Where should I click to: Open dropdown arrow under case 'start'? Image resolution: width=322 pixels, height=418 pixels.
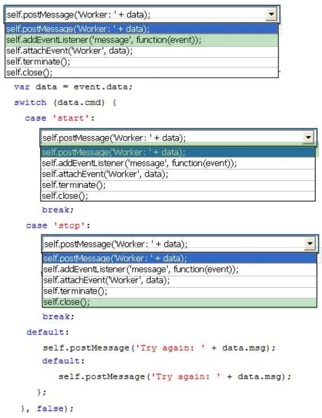click(x=309, y=137)
